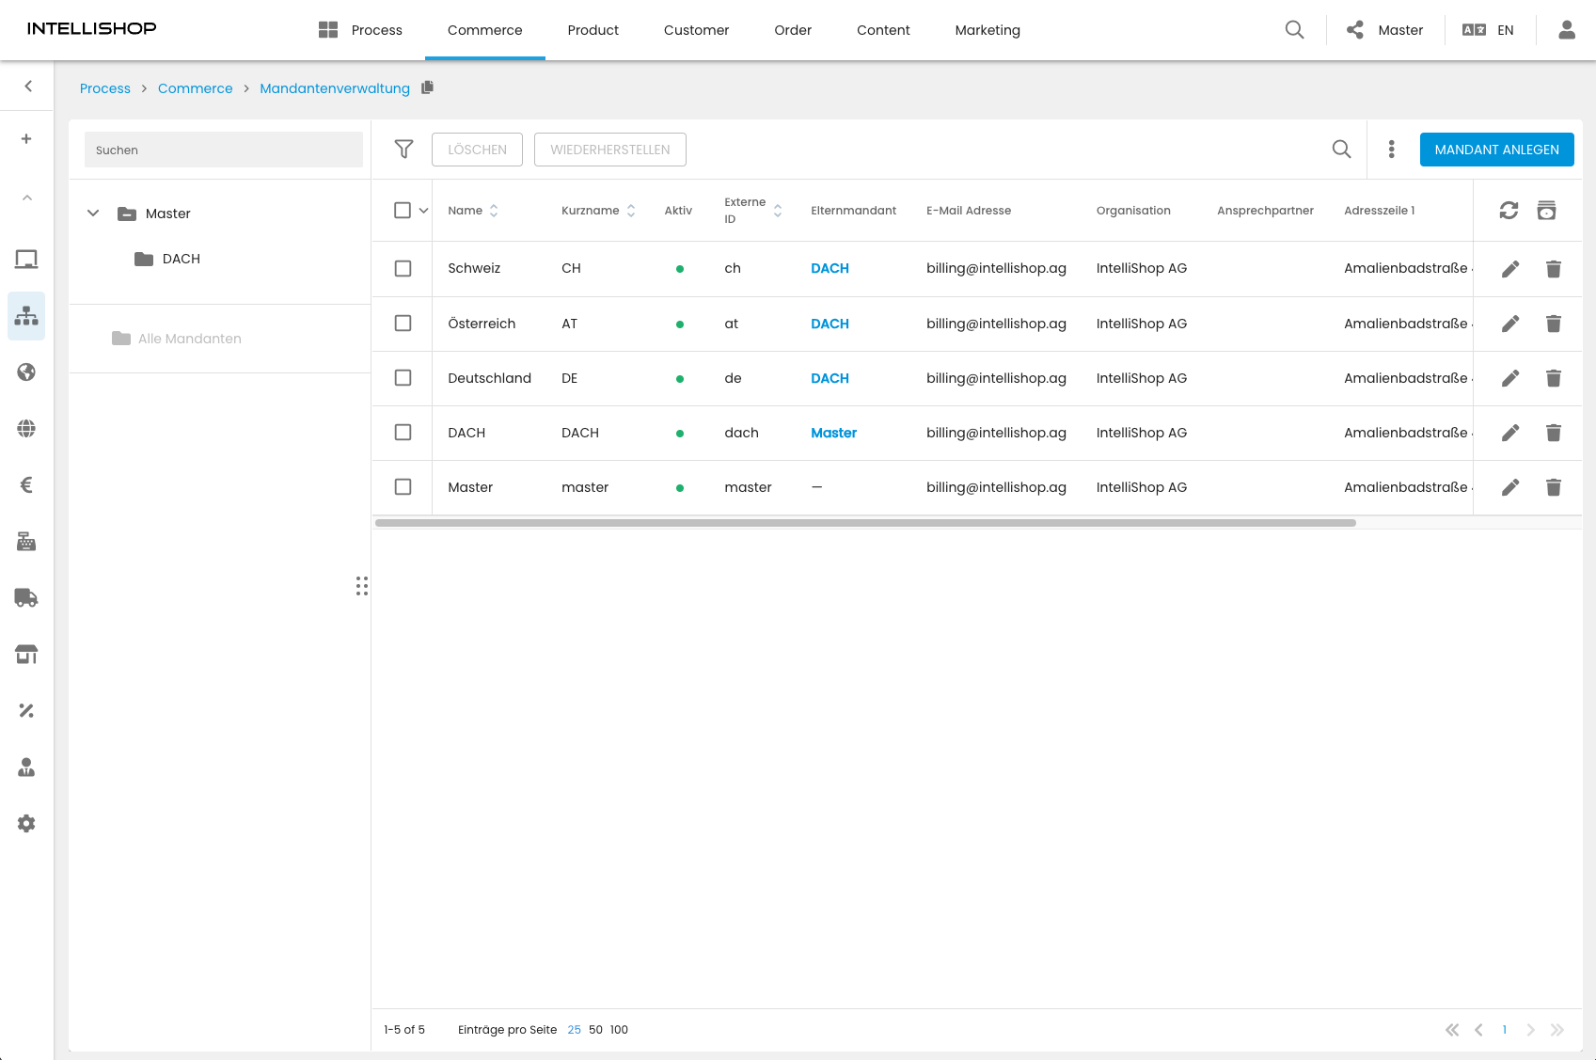Open the Order menu

(793, 30)
